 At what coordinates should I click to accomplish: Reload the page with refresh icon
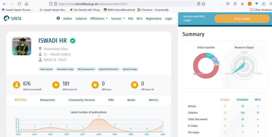click(19, 4)
